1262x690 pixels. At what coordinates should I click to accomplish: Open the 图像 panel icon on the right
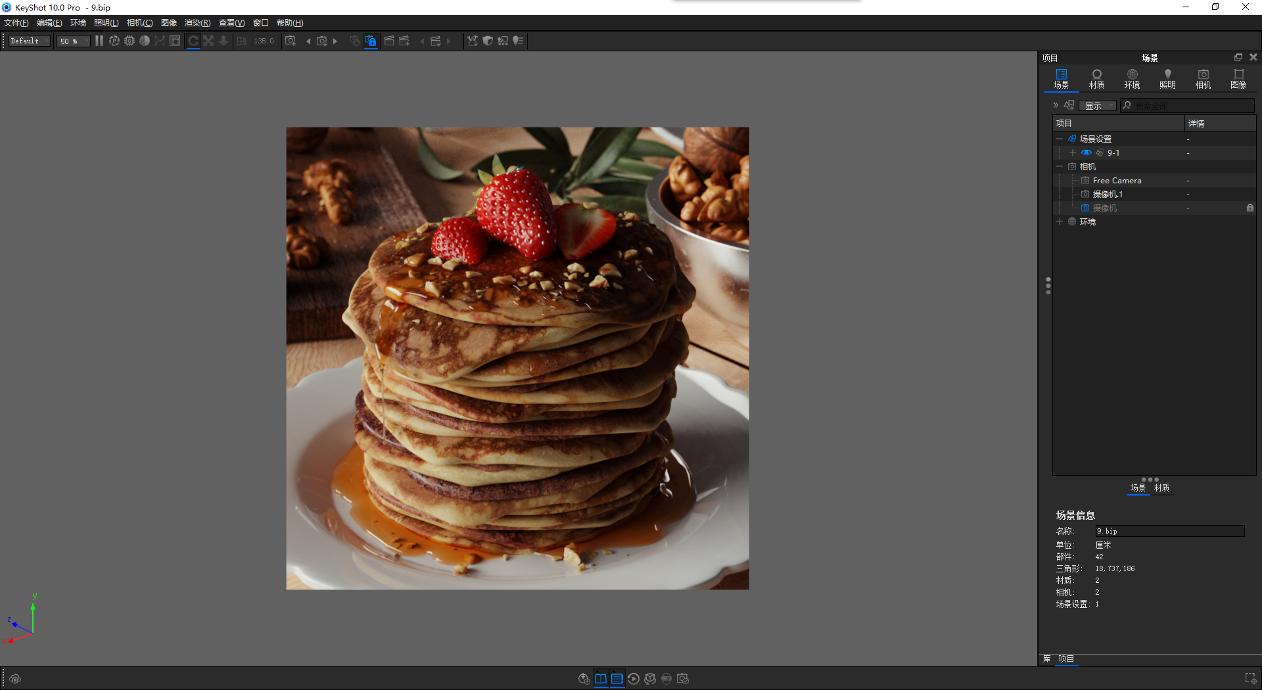coord(1238,78)
